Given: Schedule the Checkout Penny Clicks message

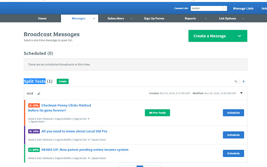Looking at the screenshot, I should 233,113.
